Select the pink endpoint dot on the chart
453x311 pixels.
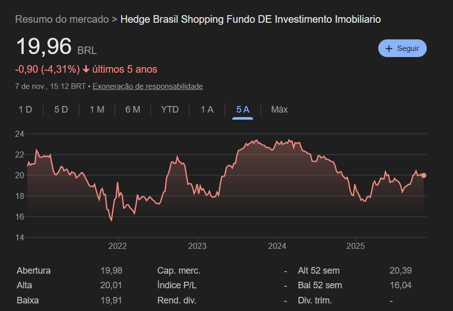(424, 175)
